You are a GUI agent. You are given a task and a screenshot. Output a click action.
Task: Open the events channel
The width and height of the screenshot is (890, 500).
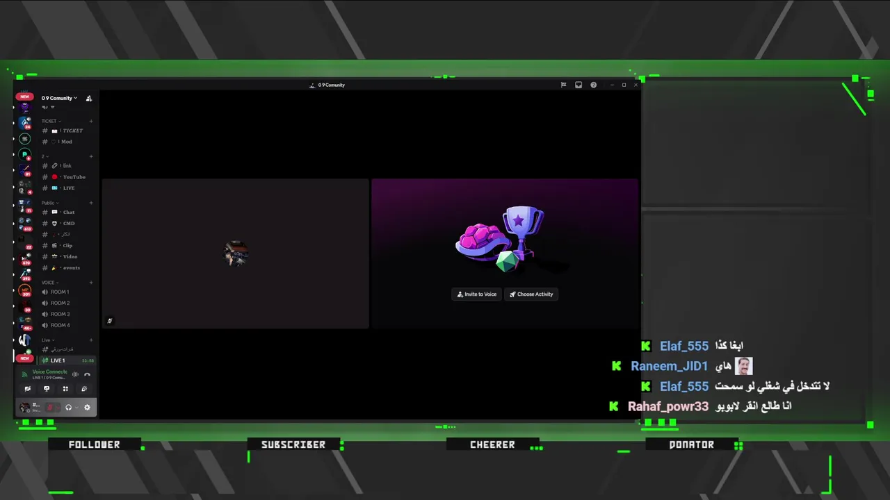coord(67,268)
